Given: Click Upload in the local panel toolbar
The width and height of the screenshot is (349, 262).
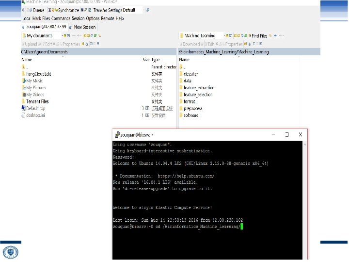Looking at the screenshot, I should 30,44.
